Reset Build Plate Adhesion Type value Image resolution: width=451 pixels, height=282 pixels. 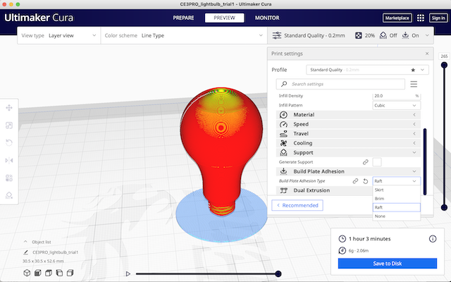365,181
